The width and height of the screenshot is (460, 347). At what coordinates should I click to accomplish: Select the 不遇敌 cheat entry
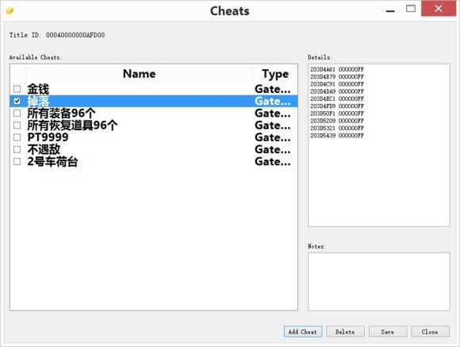coord(154,149)
